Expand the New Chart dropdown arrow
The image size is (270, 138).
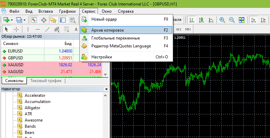[12, 20]
